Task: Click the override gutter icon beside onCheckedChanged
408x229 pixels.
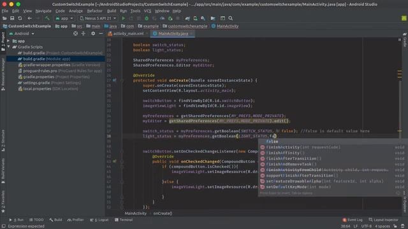Action: 115,161
